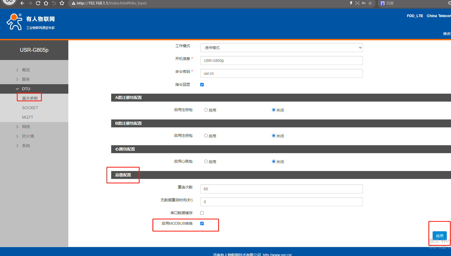Click the lightning bolt icon in address bar
This screenshot has width=451, height=256.
351,3
